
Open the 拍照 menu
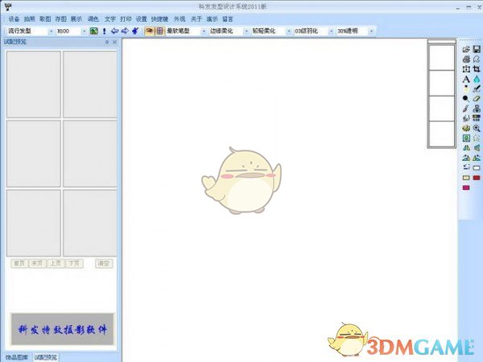[30, 19]
